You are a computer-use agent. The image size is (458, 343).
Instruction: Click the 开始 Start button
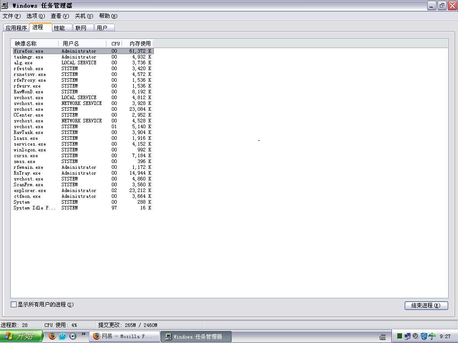pos(21,336)
